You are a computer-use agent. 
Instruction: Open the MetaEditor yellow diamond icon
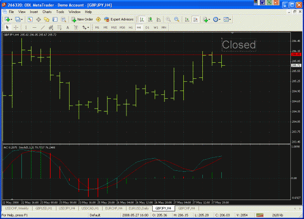[x=98, y=19]
